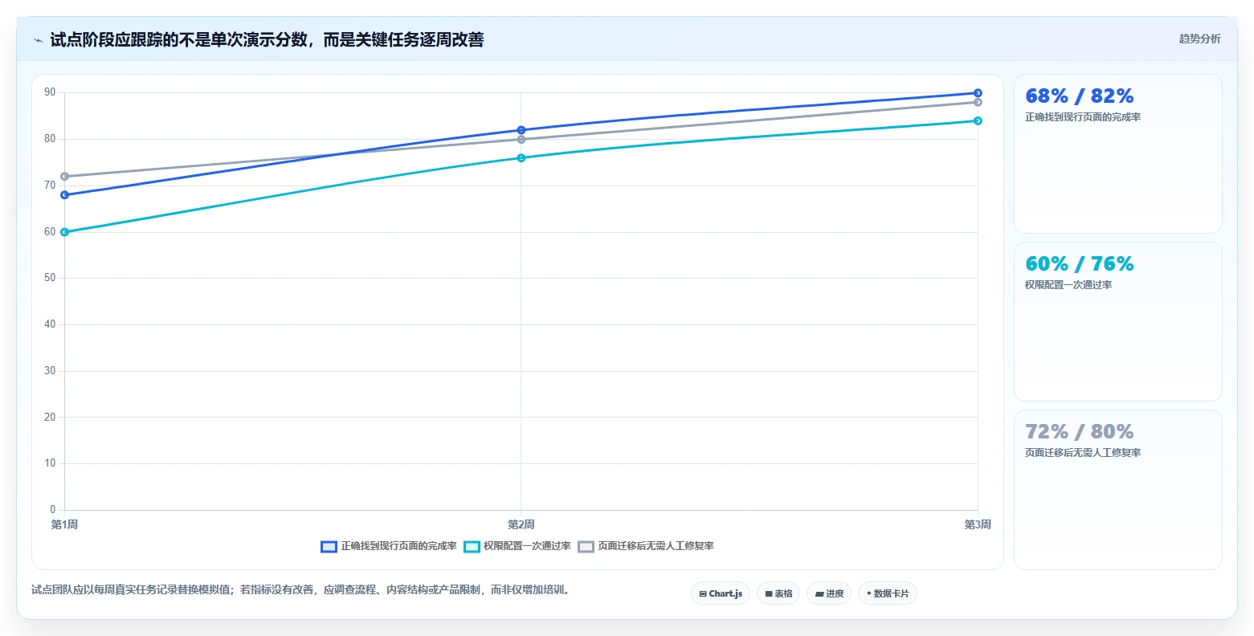The height and width of the screenshot is (636, 1254).
Task: Click the 90 y-axis label
Action: pyautogui.click(x=50, y=93)
